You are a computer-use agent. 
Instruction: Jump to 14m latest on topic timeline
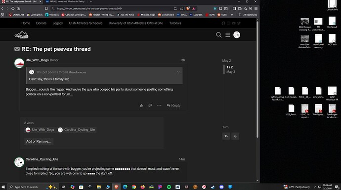tap(225, 127)
